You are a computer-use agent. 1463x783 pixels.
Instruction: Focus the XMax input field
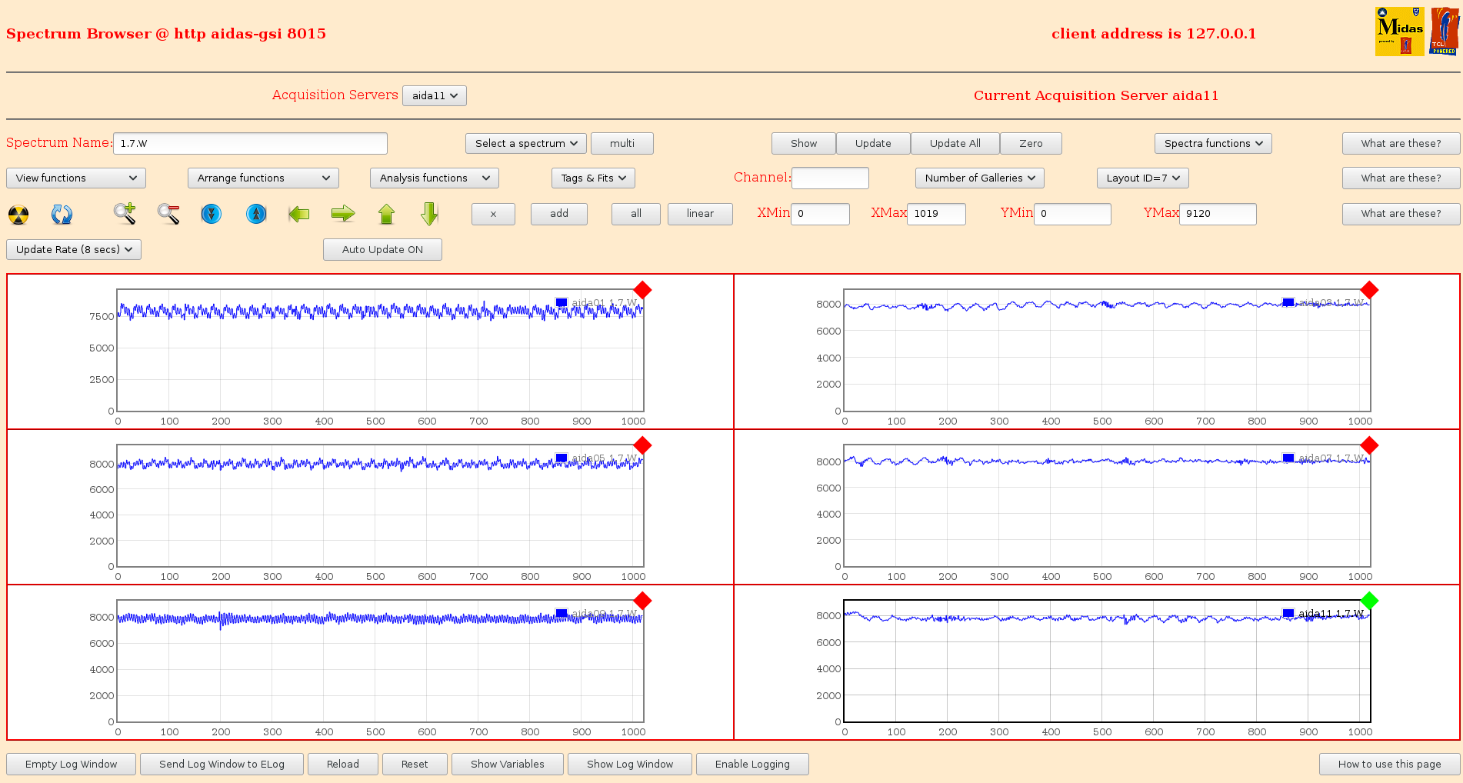pyautogui.click(x=936, y=214)
